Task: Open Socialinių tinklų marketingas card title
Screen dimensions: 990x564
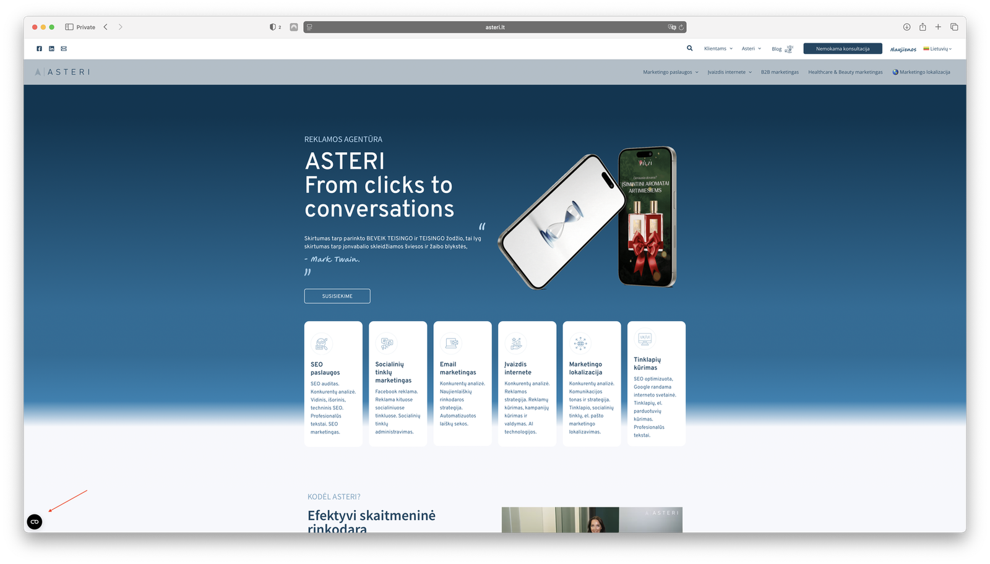Action: click(x=394, y=372)
